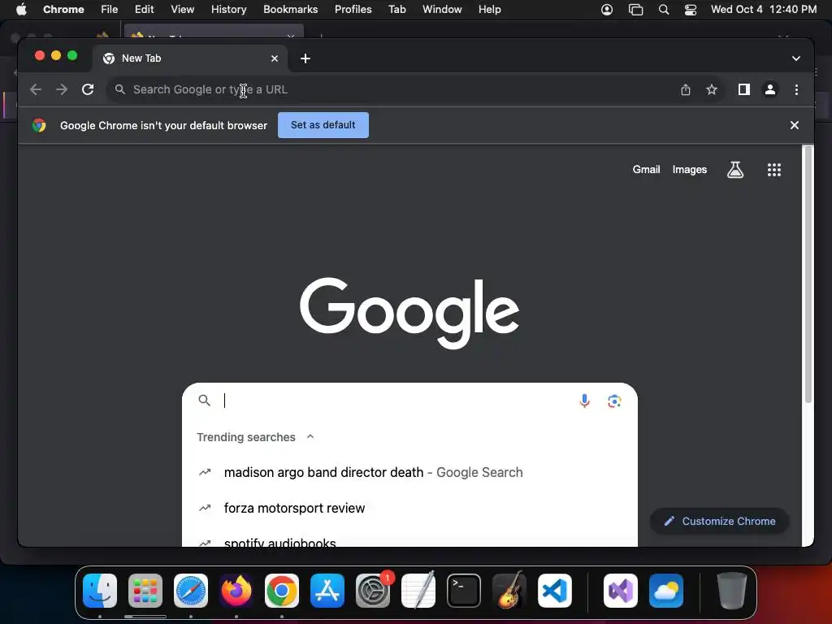Viewport: 832px width, 624px height.
Task: Open the Chrome profile avatar
Action: (x=770, y=89)
